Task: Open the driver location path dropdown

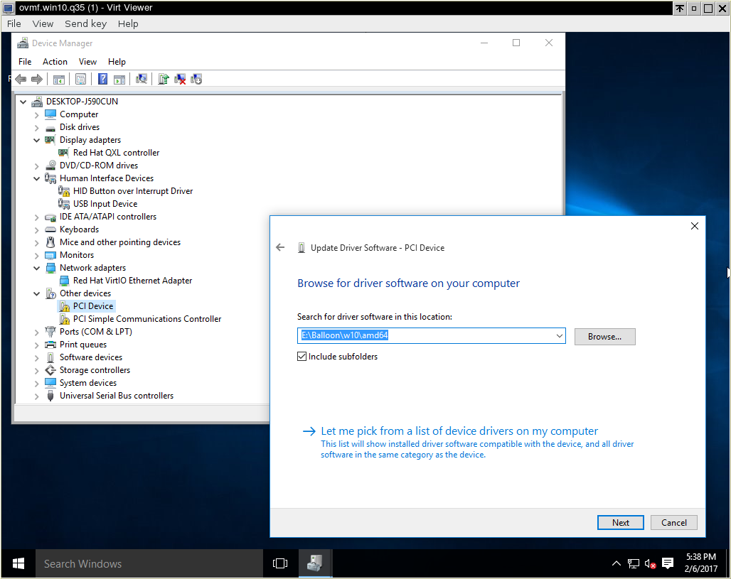Action: click(x=560, y=335)
